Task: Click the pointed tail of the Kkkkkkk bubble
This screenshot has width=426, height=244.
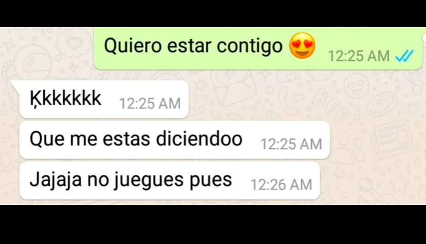Action: click(x=15, y=86)
